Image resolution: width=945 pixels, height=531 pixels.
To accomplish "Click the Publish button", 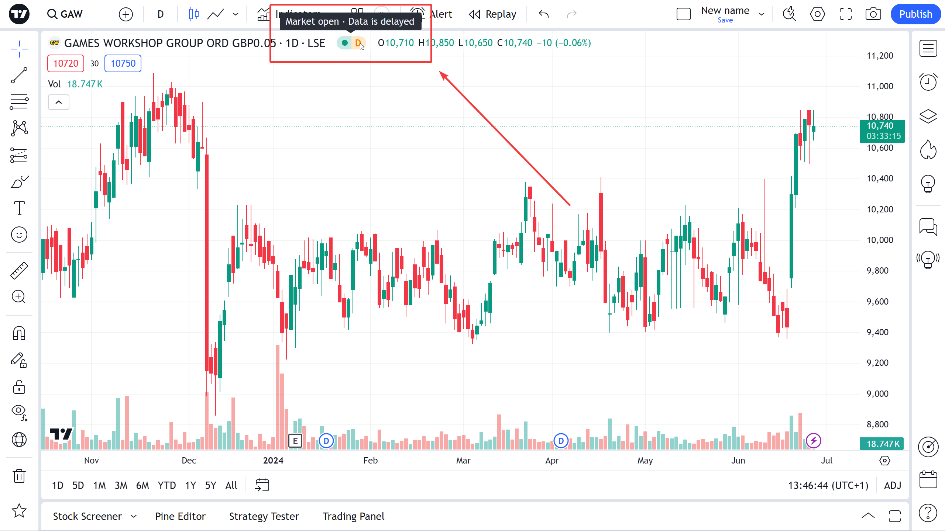I will coord(915,14).
